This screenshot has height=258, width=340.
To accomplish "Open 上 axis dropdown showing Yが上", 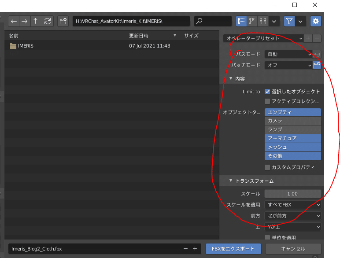I will click(x=293, y=227).
